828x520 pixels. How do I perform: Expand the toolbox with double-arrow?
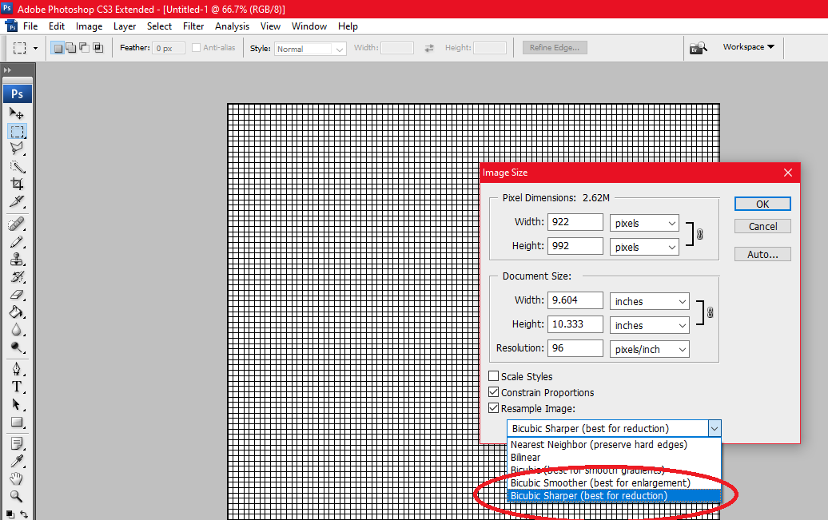click(x=7, y=69)
